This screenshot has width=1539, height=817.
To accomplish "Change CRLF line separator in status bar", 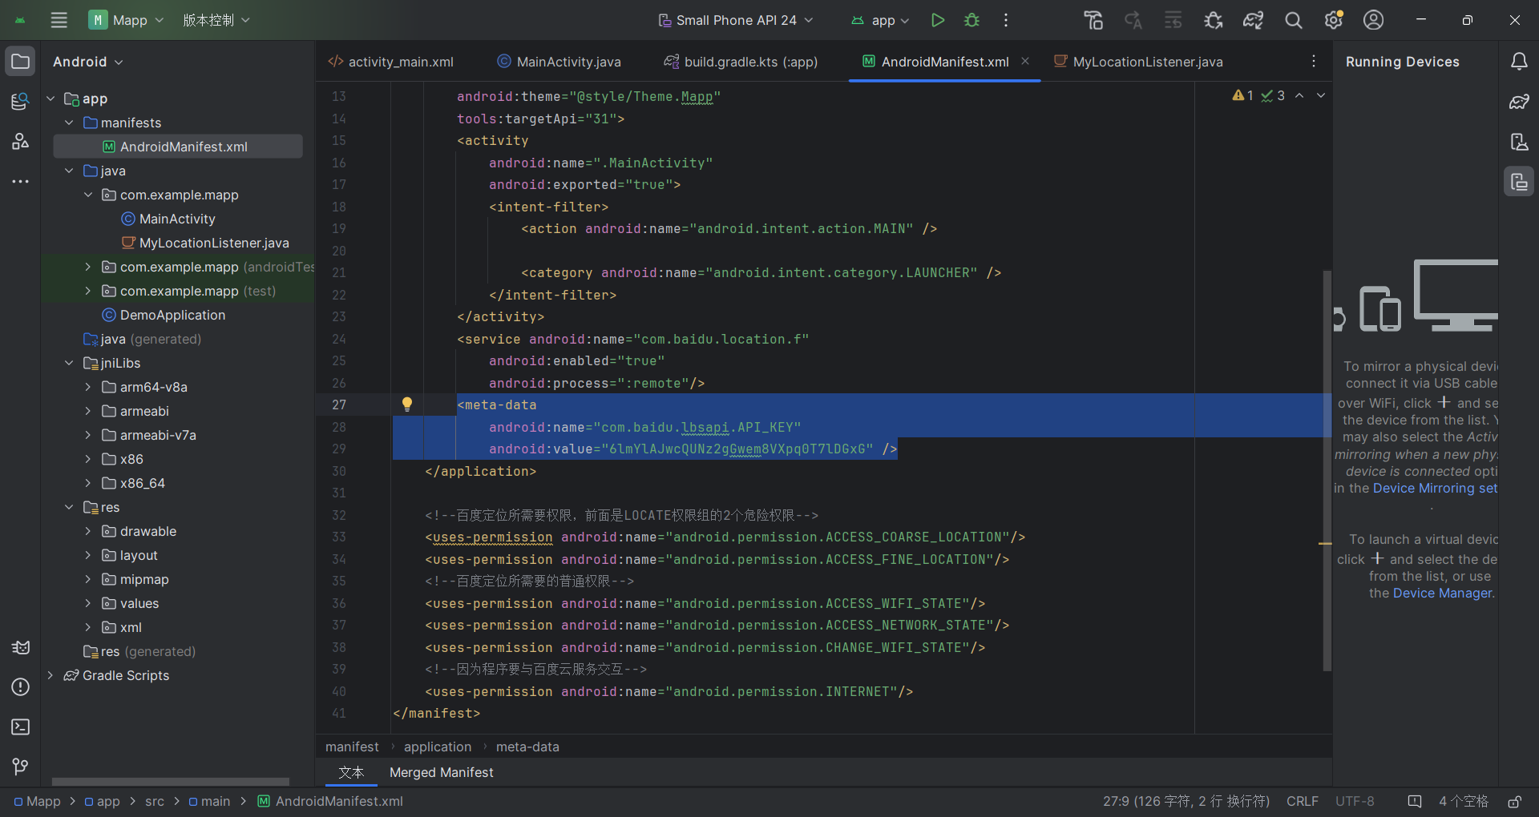I will coord(1302,802).
